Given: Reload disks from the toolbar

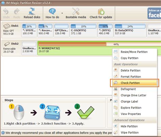Looking at the screenshot, I should (32, 13).
